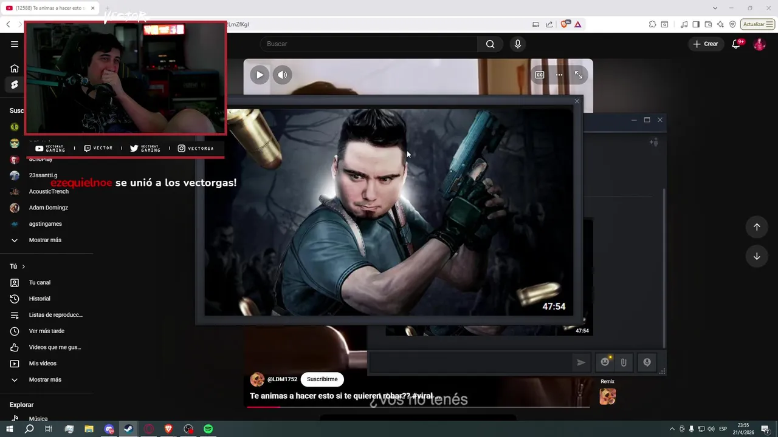
Task: Close the image preview popup
Action: pyautogui.click(x=577, y=101)
